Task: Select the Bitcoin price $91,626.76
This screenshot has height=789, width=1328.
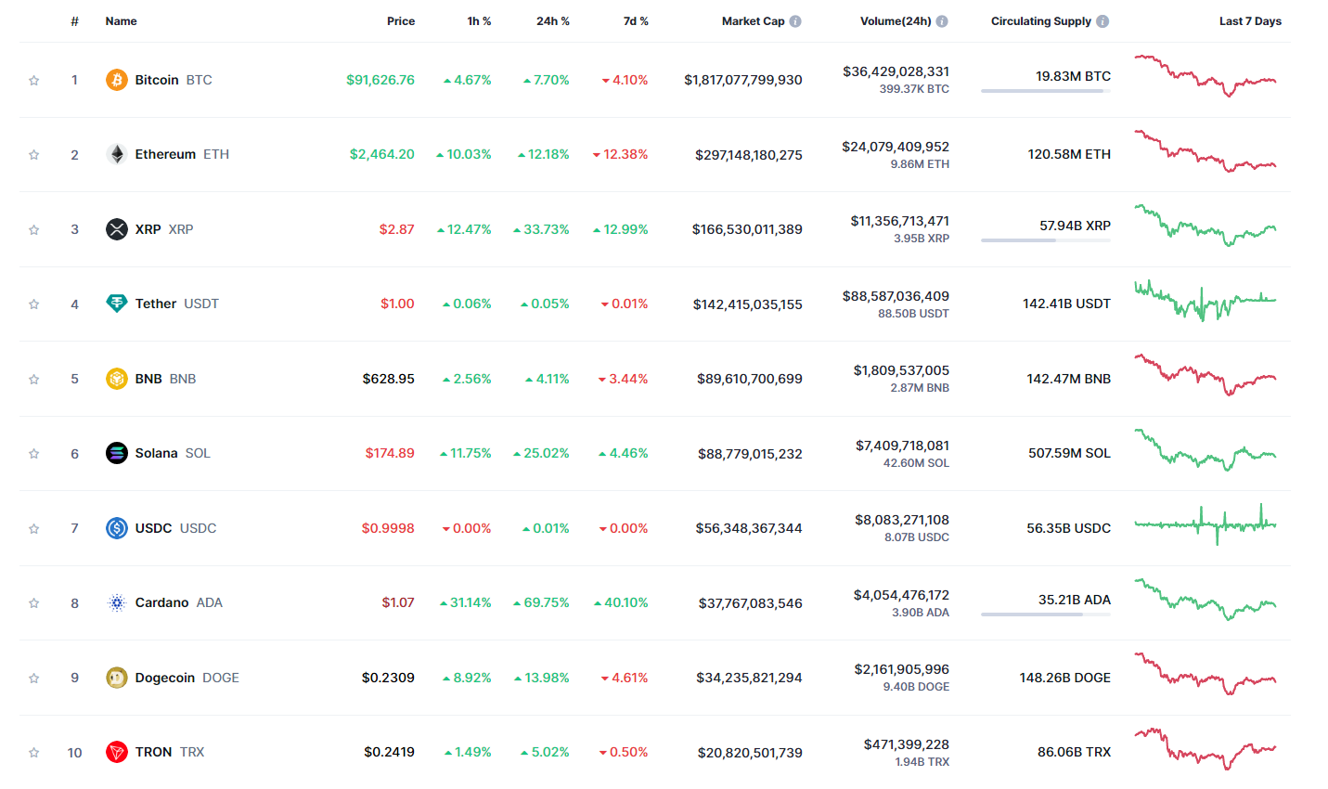Action: click(380, 80)
